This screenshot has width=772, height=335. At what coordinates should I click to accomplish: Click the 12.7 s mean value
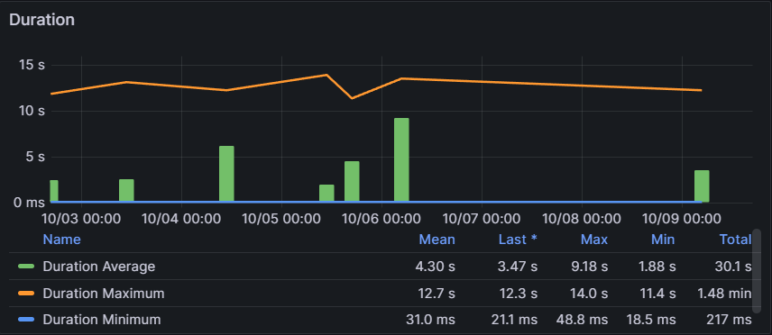click(x=436, y=294)
